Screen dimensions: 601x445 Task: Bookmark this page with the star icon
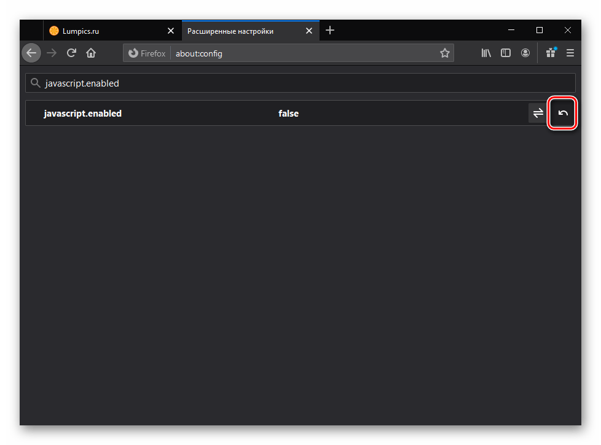pos(444,53)
